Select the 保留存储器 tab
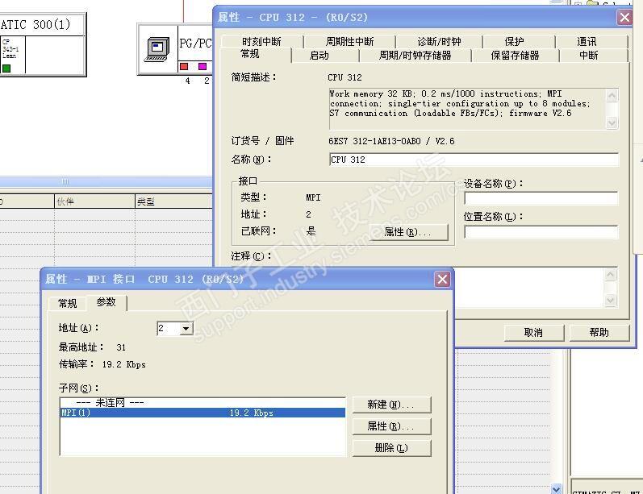The width and height of the screenshot is (643, 494). [515, 56]
